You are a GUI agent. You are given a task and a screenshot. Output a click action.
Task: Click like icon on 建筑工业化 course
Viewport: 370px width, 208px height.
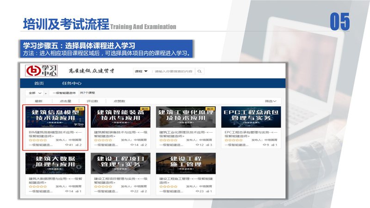pyautogui.click(x=208, y=145)
